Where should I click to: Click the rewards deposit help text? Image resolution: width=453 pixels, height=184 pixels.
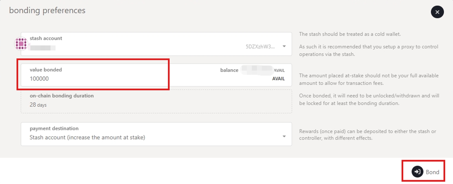tap(367, 135)
